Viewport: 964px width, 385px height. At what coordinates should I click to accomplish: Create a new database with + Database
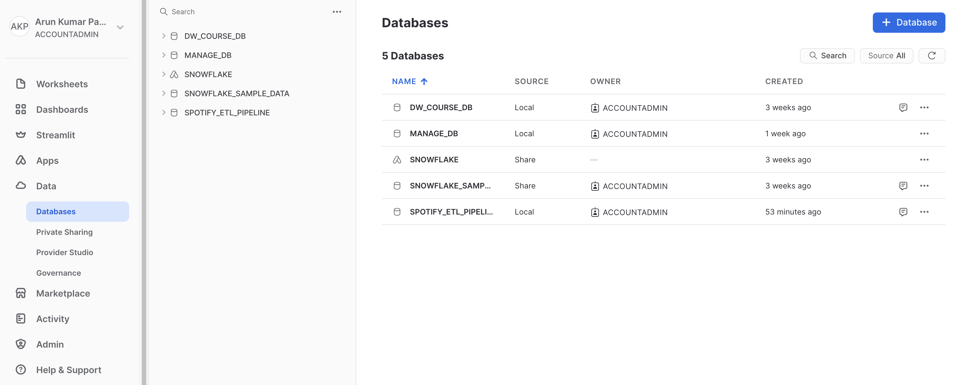point(909,22)
